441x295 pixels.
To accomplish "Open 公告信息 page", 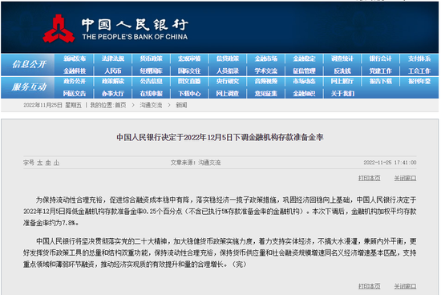I will 151,81.
